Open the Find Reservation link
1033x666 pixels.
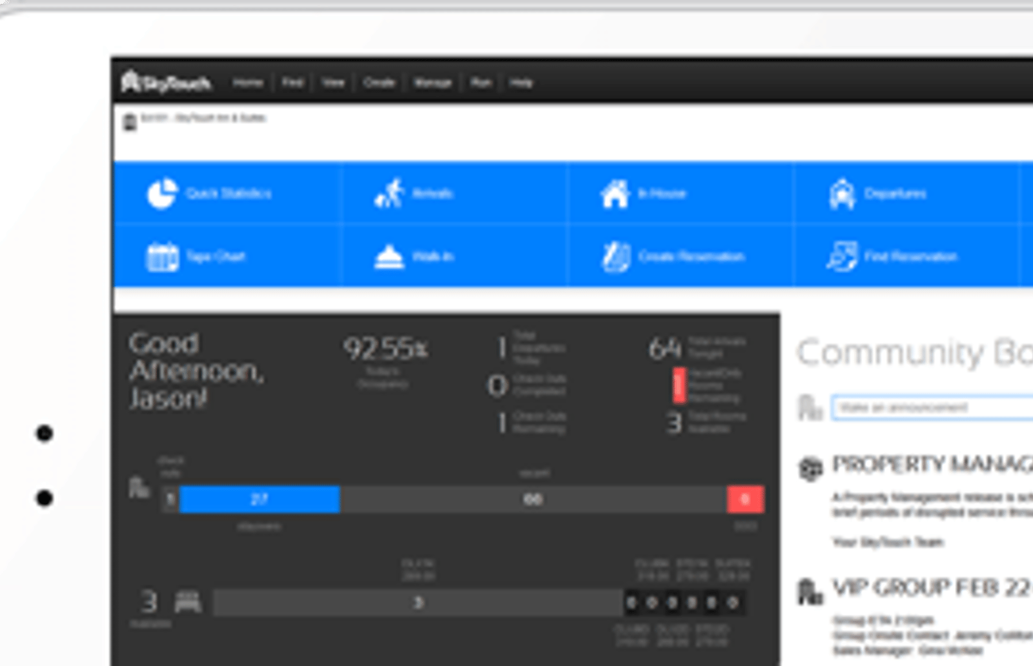click(x=910, y=256)
